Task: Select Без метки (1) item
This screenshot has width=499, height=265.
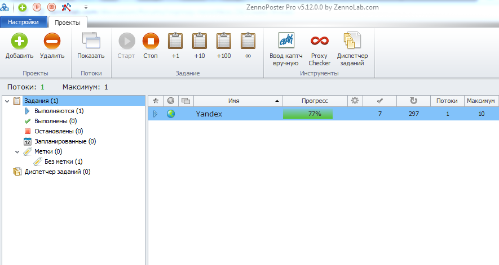Action: pyautogui.click(x=63, y=161)
